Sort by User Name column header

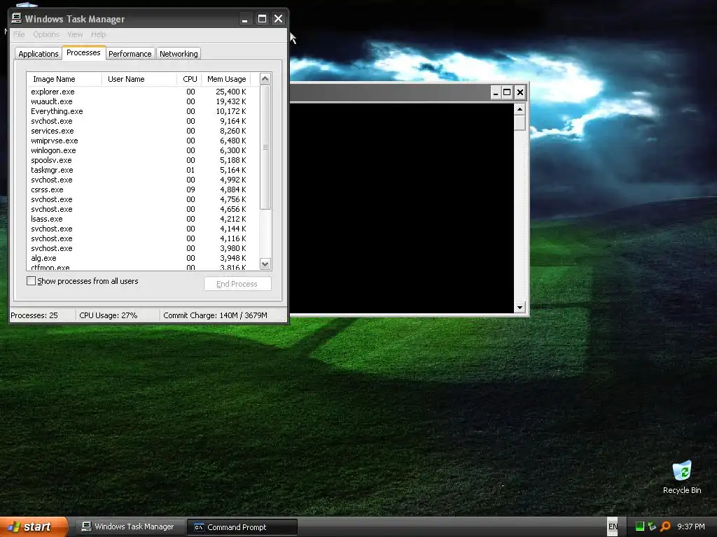point(139,79)
